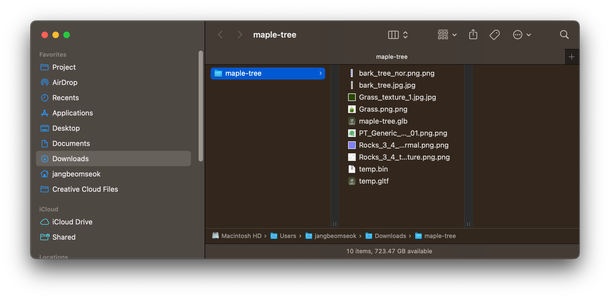Add a new tab with plus button

[572, 57]
